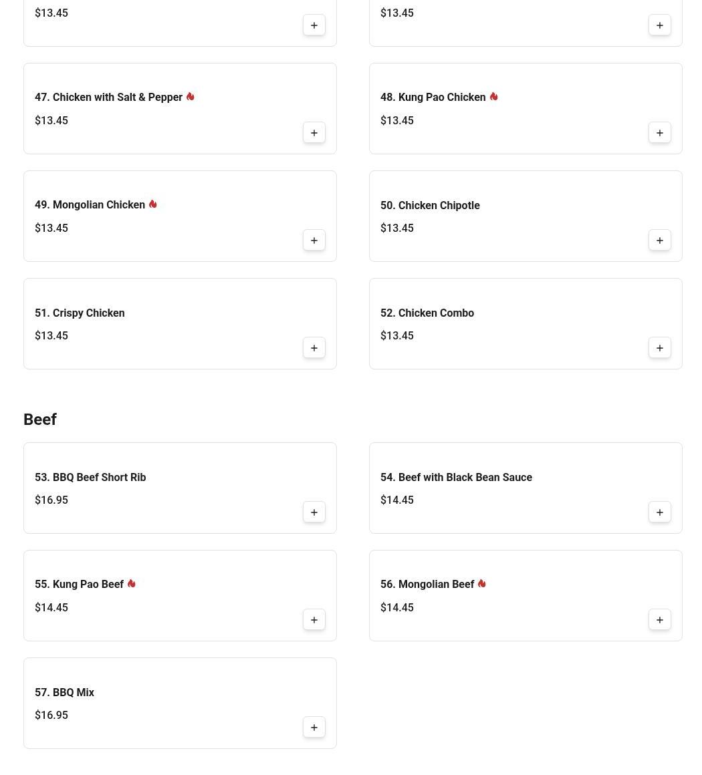Open the Kung Pao Chicken item title
This screenshot has height=775, width=702.
click(442, 98)
